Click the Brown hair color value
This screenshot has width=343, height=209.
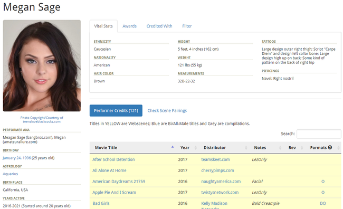(x=99, y=81)
